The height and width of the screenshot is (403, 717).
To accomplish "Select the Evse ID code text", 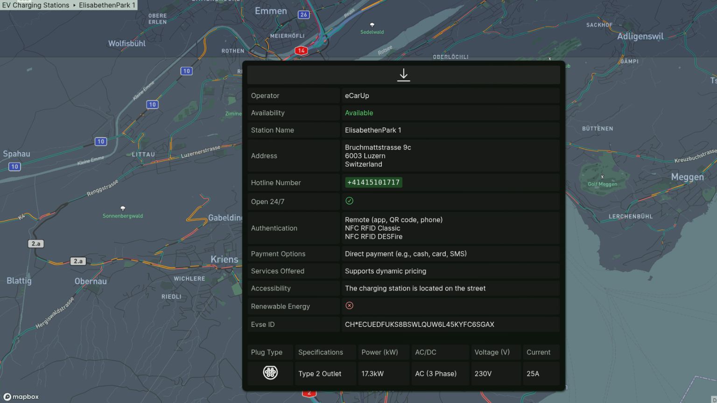I will click(420, 325).
